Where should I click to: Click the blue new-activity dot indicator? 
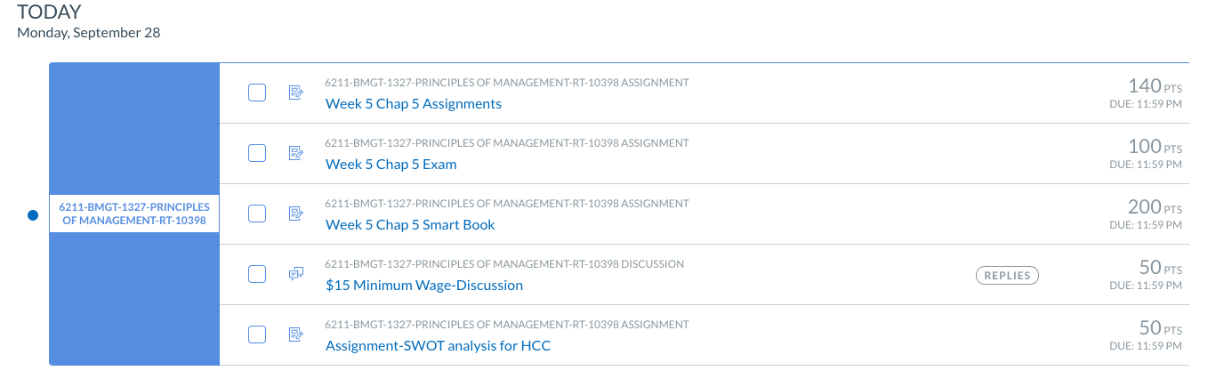pyautogui.click(x=33, y=214)
